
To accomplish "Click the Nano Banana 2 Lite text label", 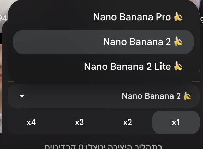I will [x=128, y=67].
